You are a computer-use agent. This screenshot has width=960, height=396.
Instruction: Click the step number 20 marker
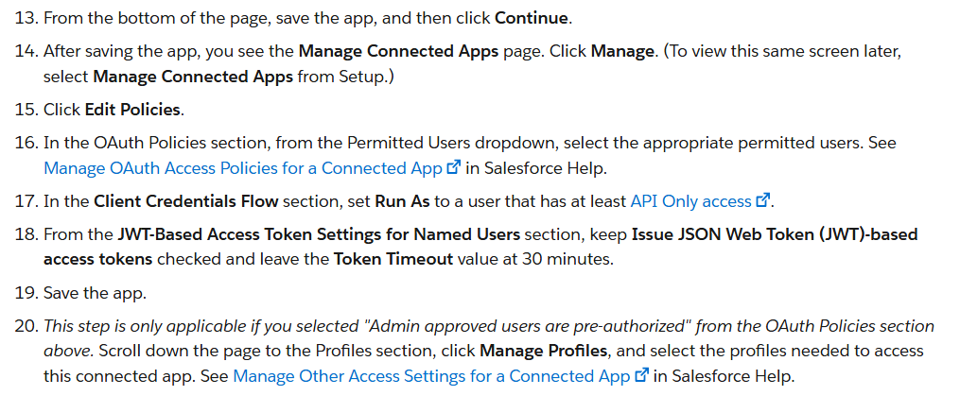(x=26, y=327)
